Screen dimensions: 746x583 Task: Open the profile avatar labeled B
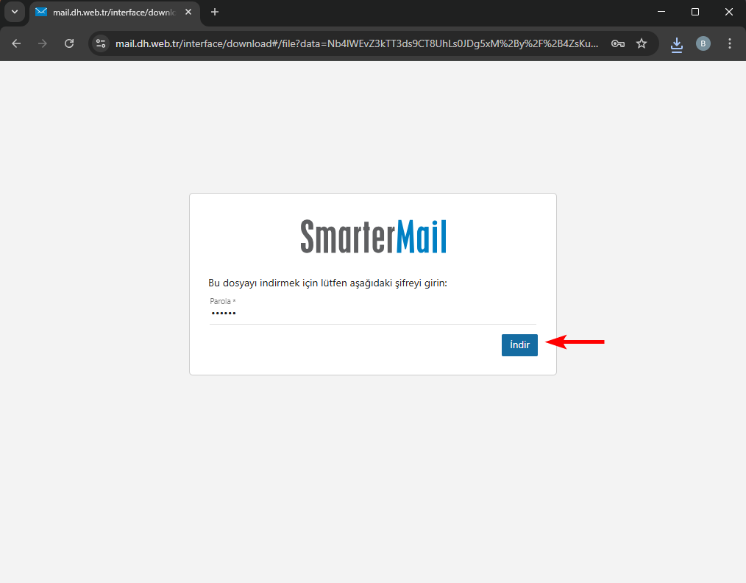tap(703, 43)
